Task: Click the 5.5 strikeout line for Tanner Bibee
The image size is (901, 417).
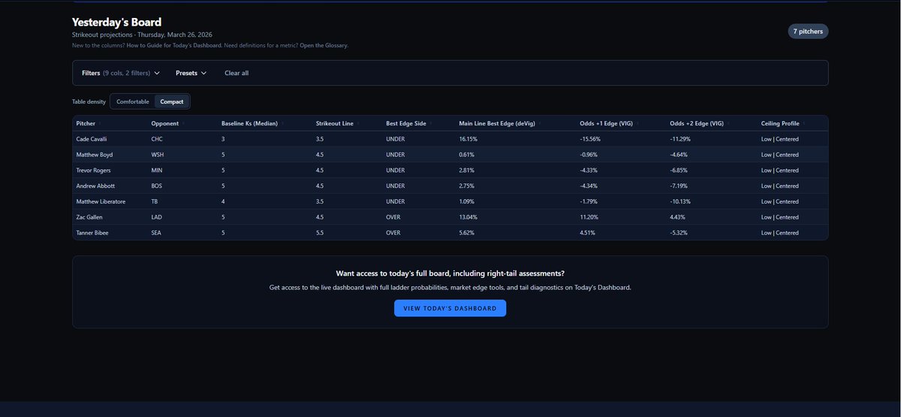Action: 320,233
